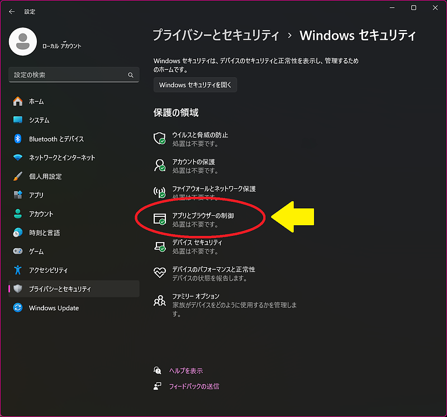Click the device performance heart icon
This screenshot has height=417, width=447.
click(160, 273)
